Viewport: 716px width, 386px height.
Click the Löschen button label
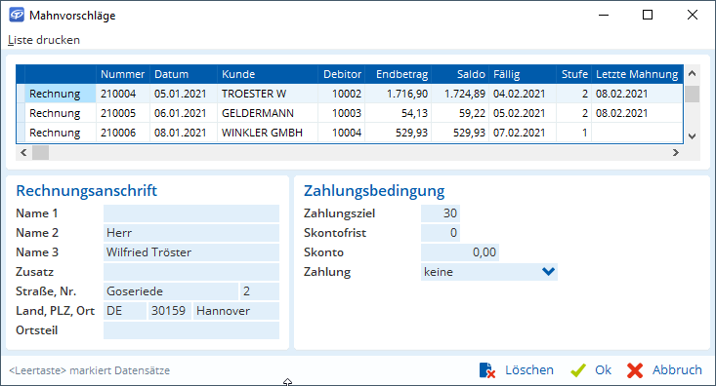click(529, 369)
